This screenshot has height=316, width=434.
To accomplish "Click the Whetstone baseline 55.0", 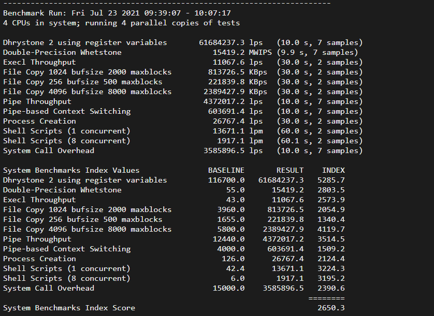I will point(235,190).
